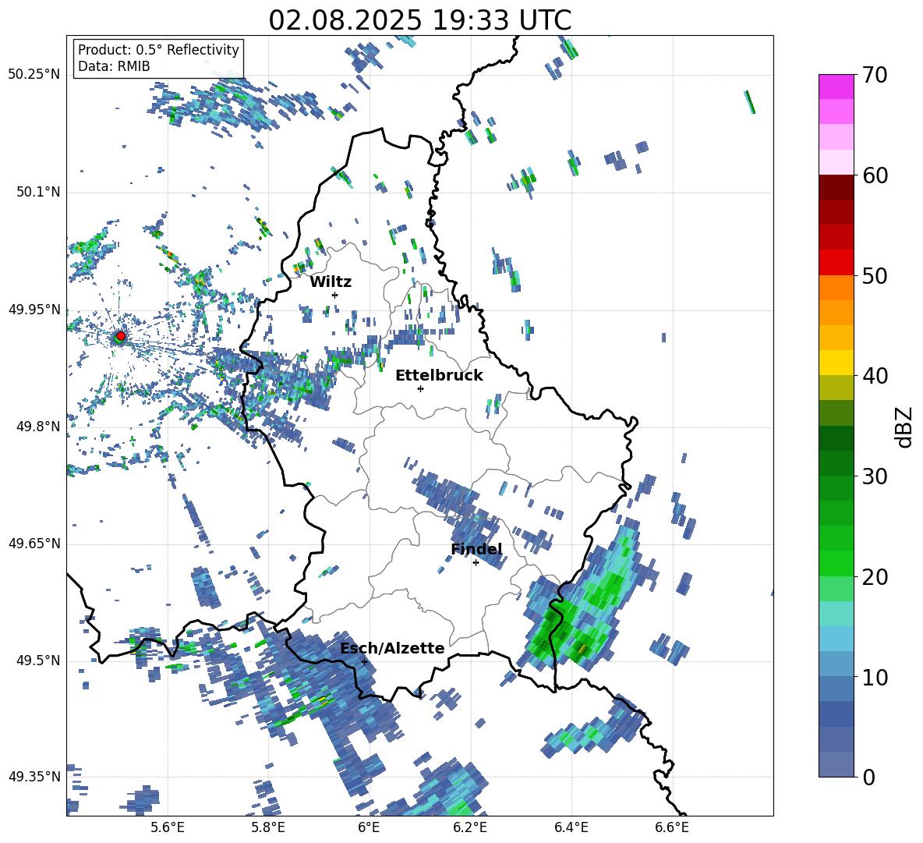Click the 5.8°E longitude label
923x843 pixels.
(x=268, y=827)
